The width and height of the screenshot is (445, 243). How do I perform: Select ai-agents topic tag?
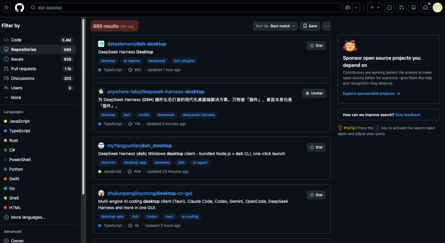click(x=132, y=61)
